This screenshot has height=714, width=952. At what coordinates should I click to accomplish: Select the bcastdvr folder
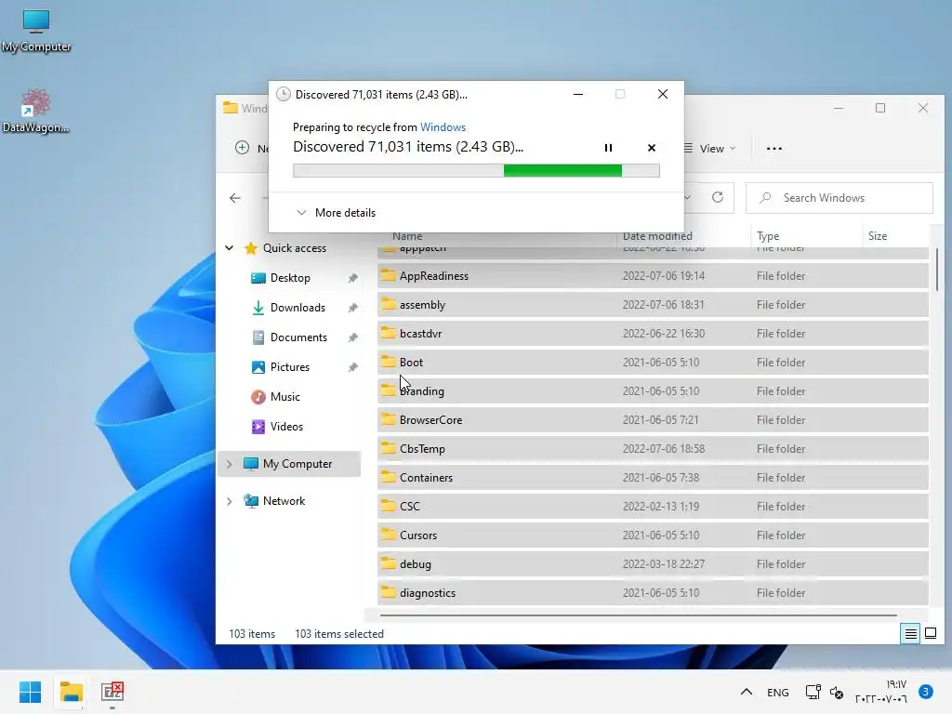point(653,334)
